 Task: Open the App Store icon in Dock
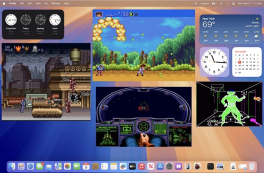[160, 166]
